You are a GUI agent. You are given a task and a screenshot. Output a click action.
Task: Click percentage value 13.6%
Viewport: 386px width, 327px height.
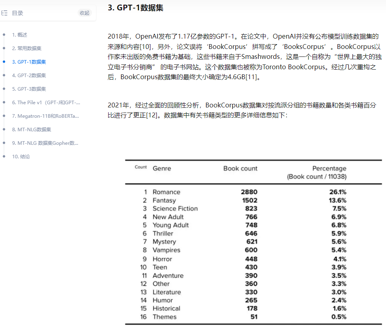(x=337, y=200)
